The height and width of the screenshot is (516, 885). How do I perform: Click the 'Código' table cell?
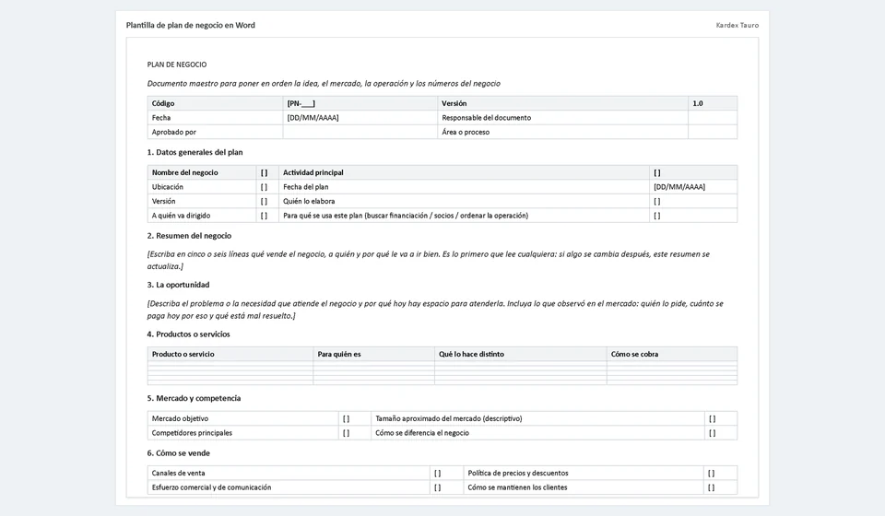[x=215, y=103]
